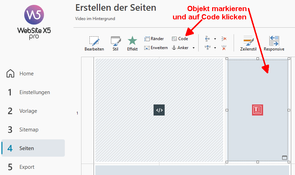Click the Erweitern toolbar button
Image resolution: width=295 pixels, height=175 pixels.
[x=156, y=48]
